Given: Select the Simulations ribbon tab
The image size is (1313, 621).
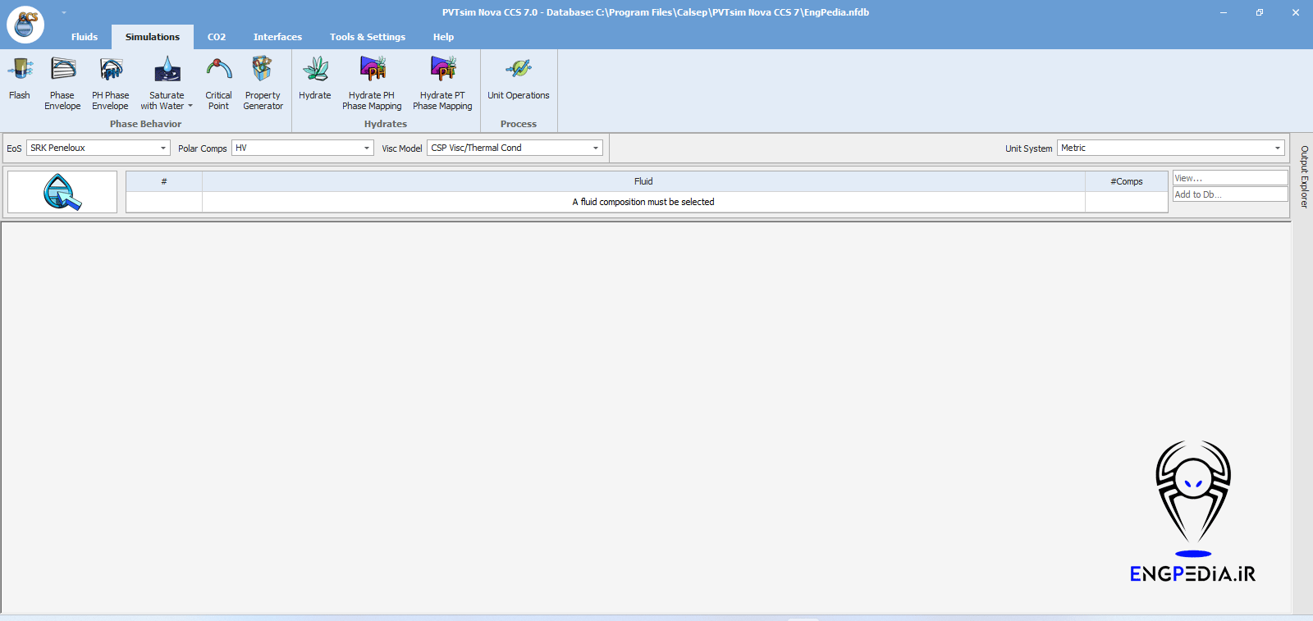Looking at the screenshot, I should click(x=153, y=37).
